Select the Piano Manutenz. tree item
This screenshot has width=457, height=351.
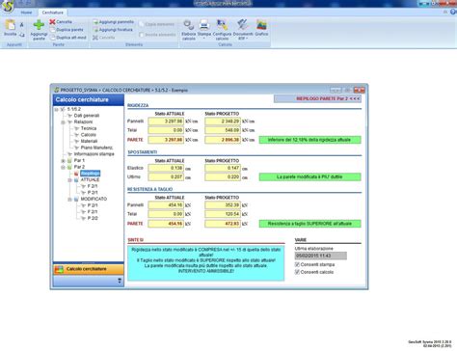pos(96,148)
